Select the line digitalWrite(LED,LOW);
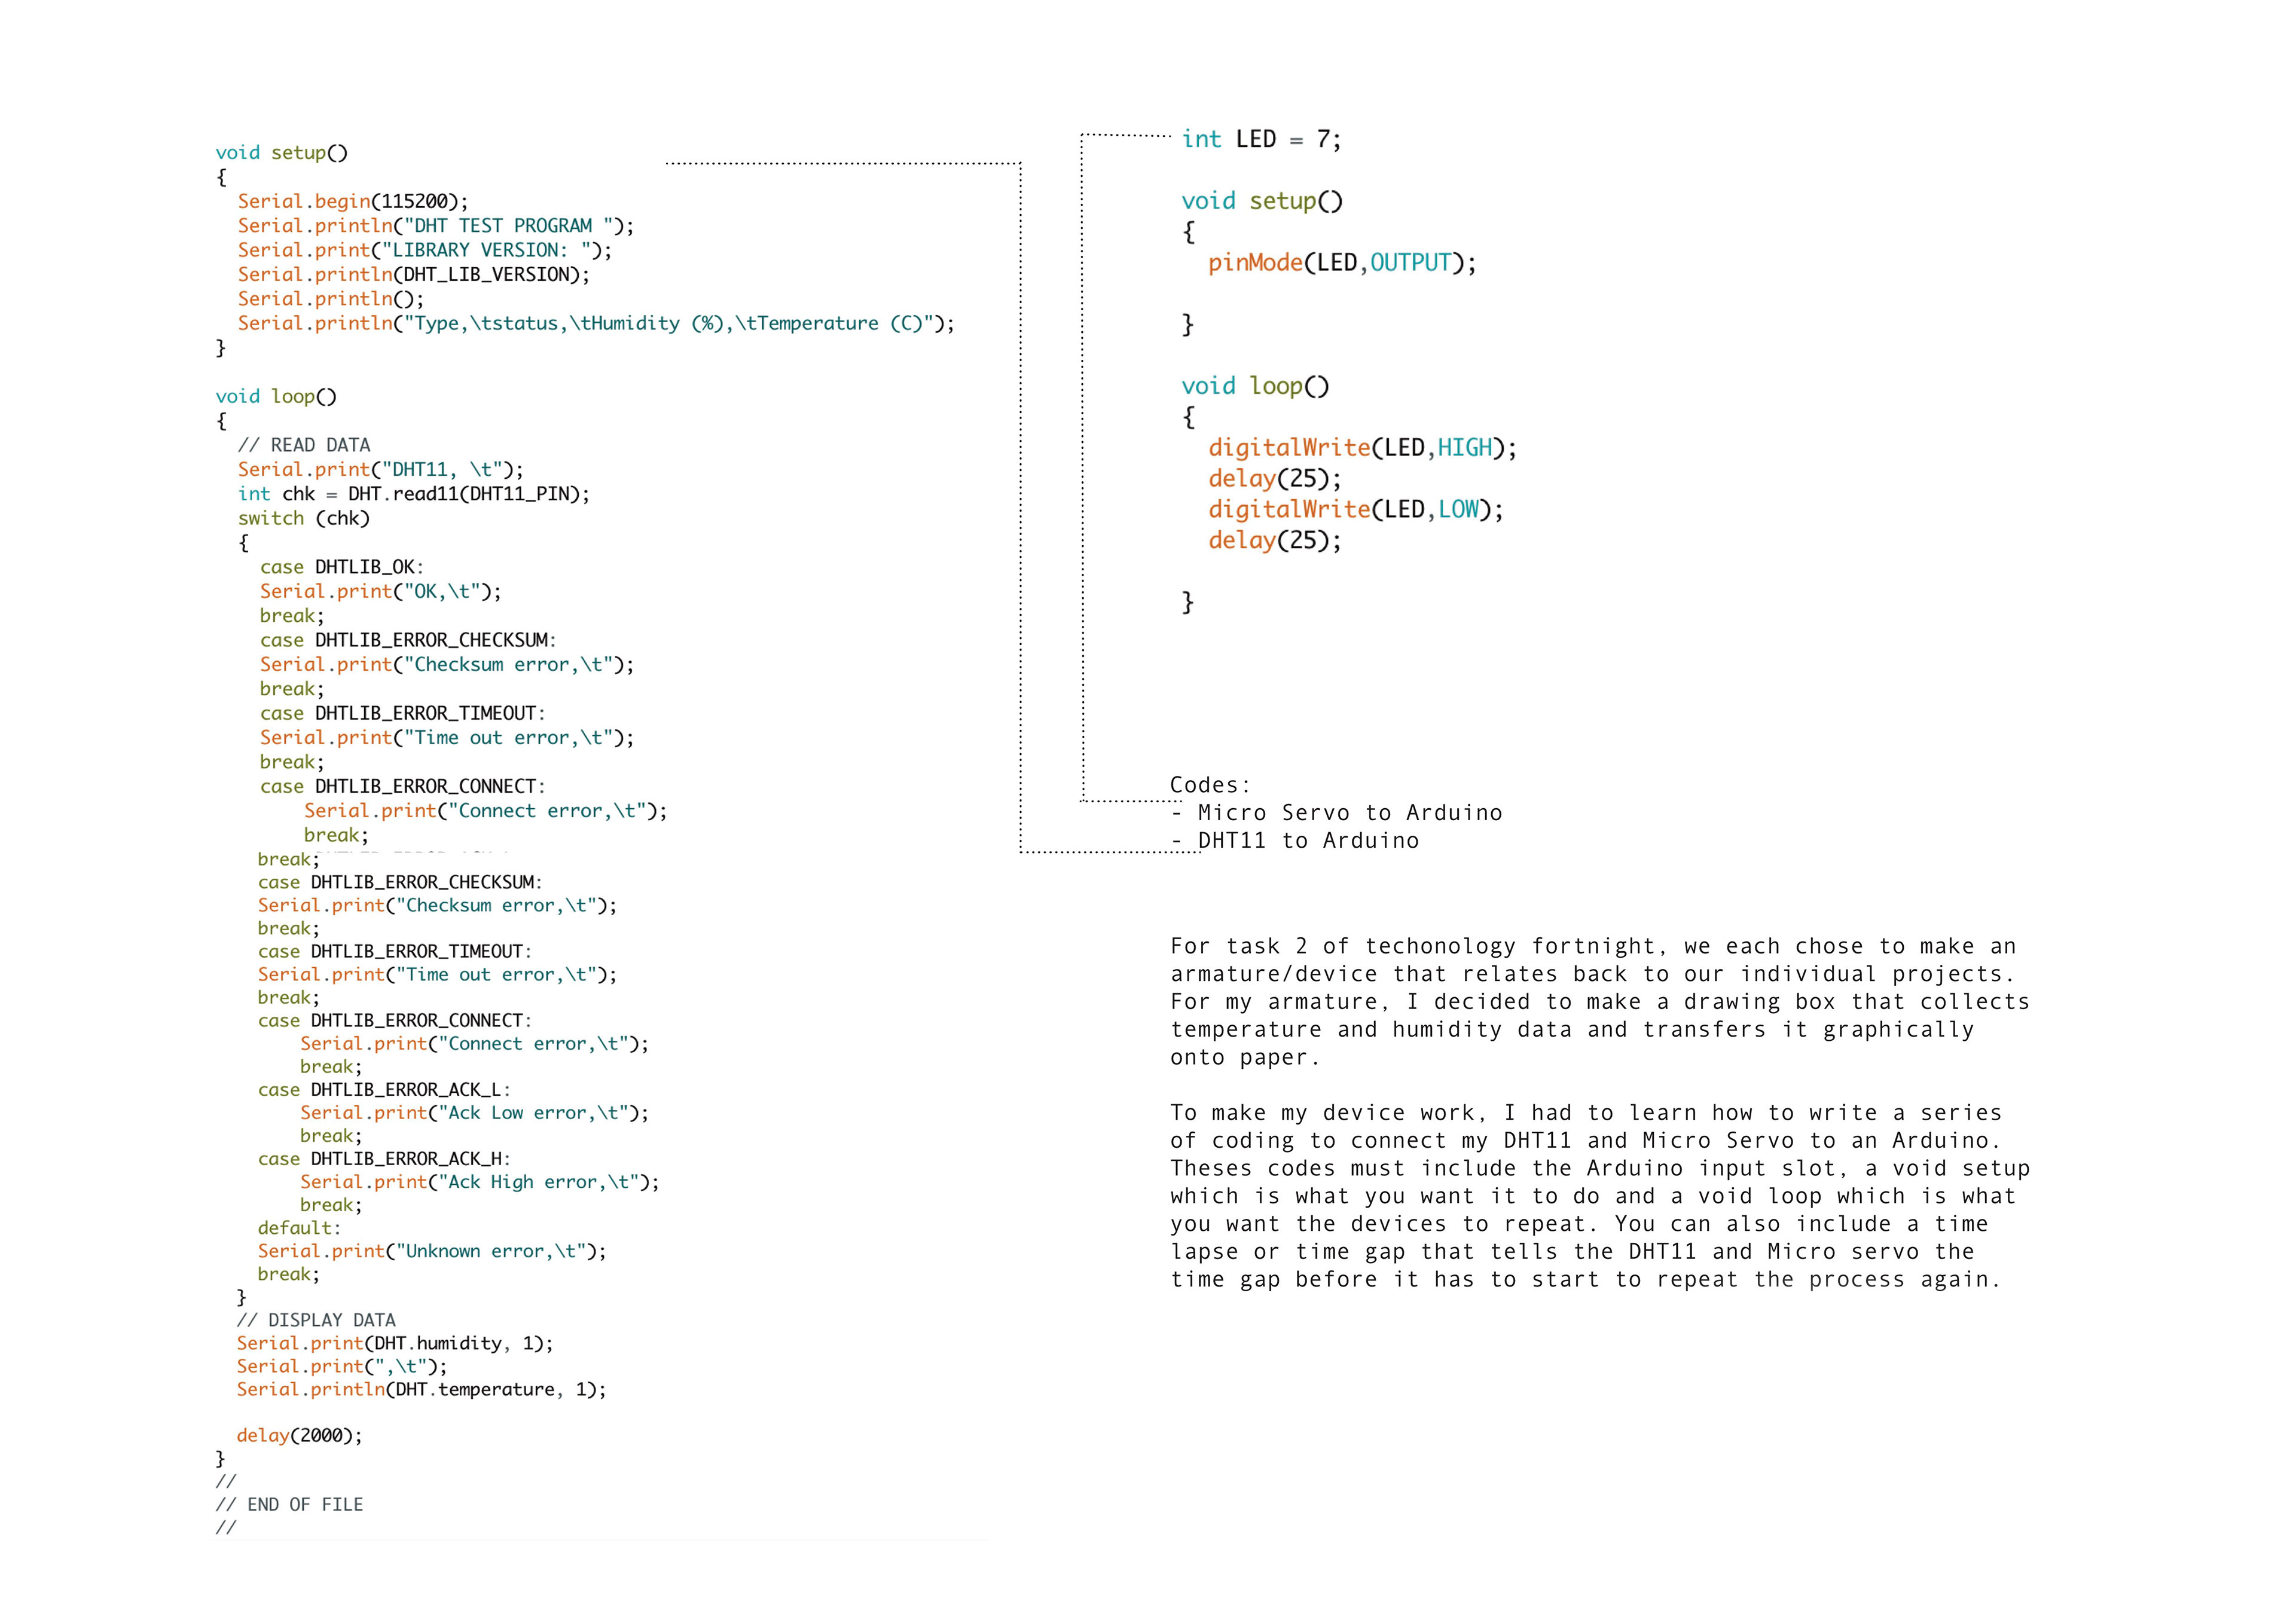 click(x=1356, y=510)
